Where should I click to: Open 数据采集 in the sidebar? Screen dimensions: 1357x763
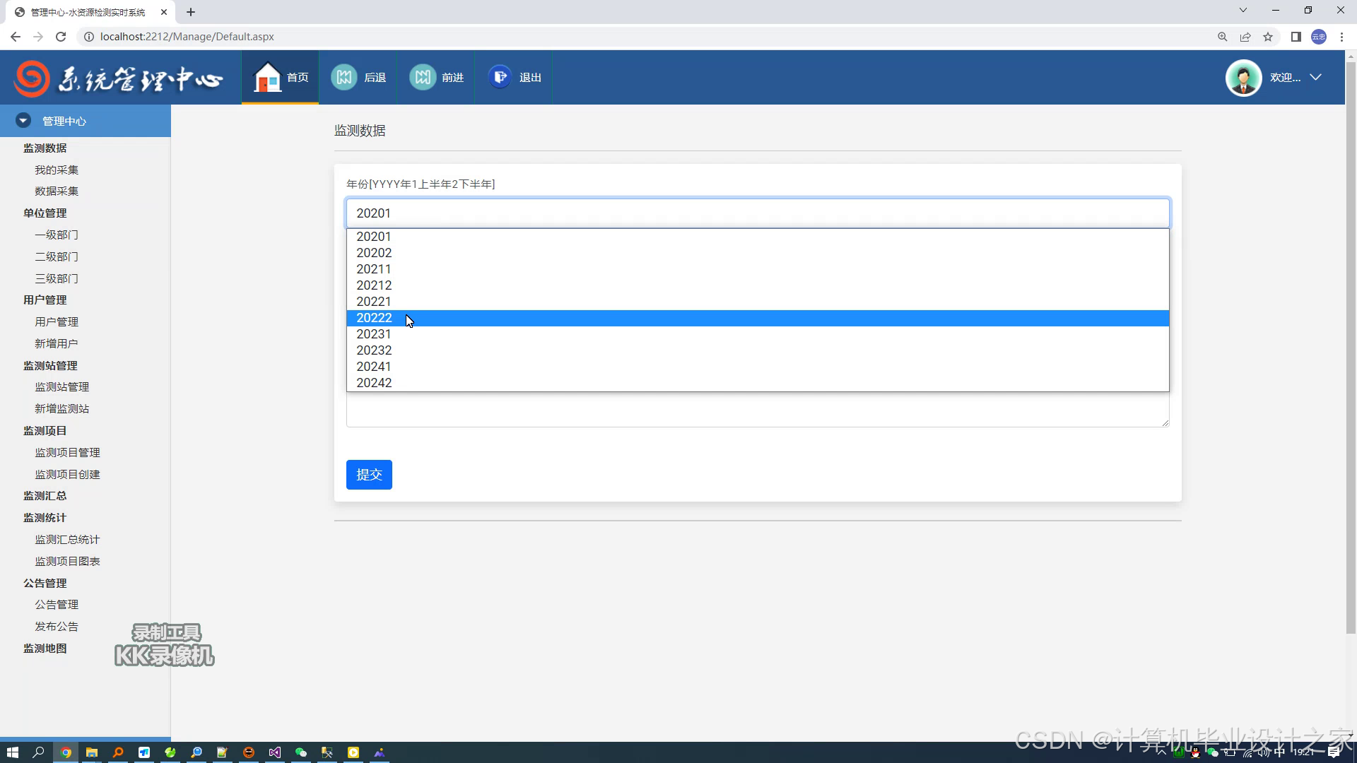coord(57,191)
